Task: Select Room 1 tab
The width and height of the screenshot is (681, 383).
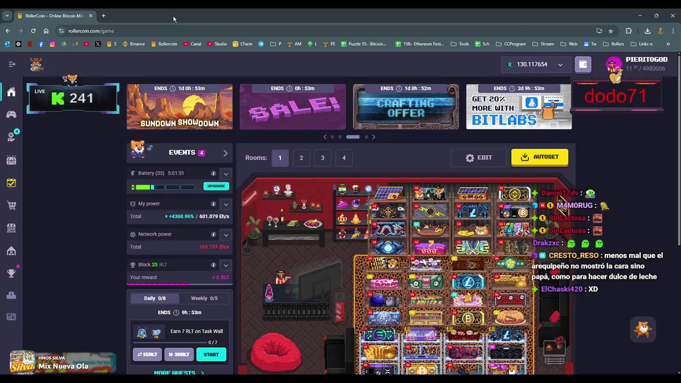Action: 280,158
